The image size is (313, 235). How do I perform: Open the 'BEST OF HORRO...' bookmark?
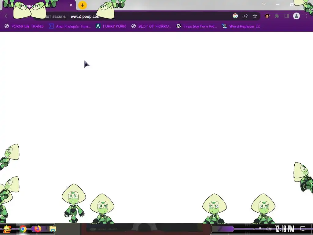[x=151, y=26]
